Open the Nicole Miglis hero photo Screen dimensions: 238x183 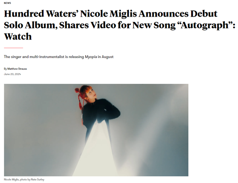point(96,130)
